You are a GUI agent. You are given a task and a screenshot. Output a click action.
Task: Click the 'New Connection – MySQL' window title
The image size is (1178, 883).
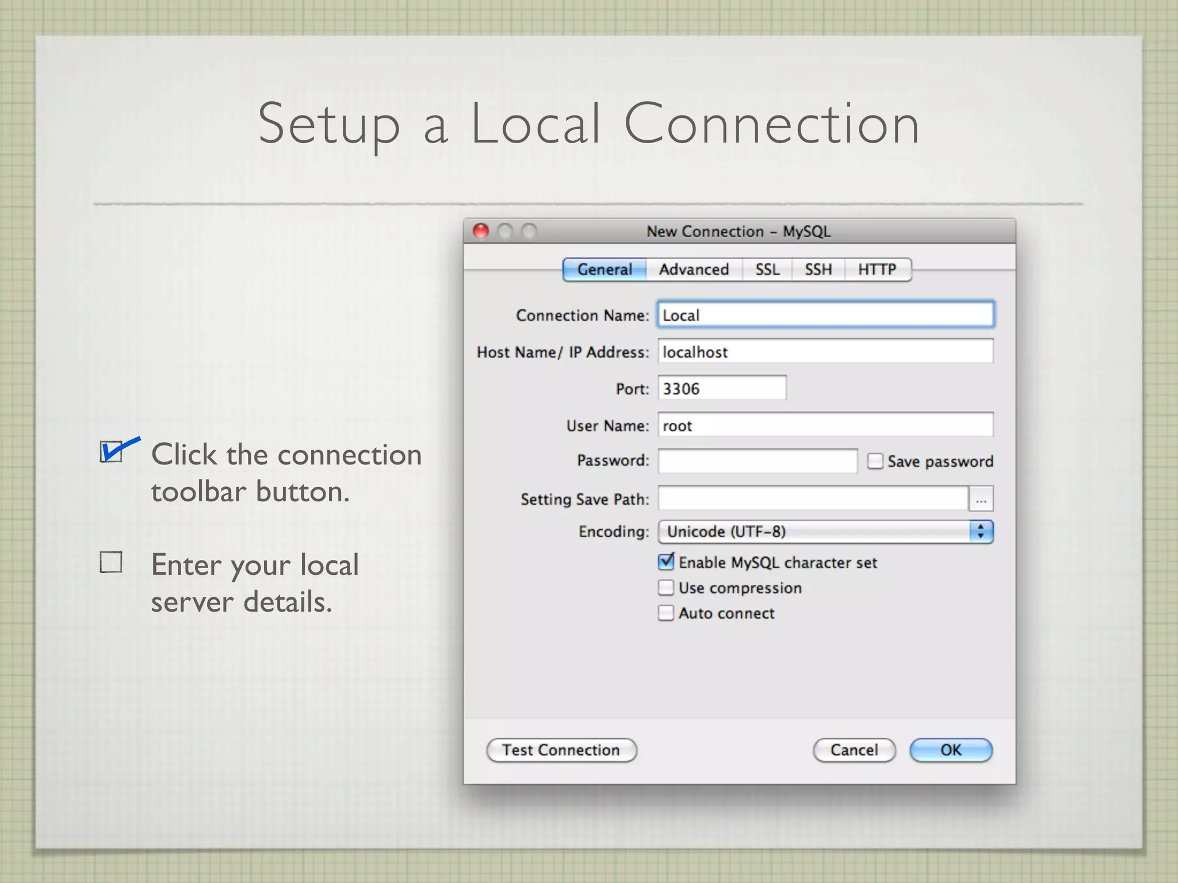(x=739, y=231)
